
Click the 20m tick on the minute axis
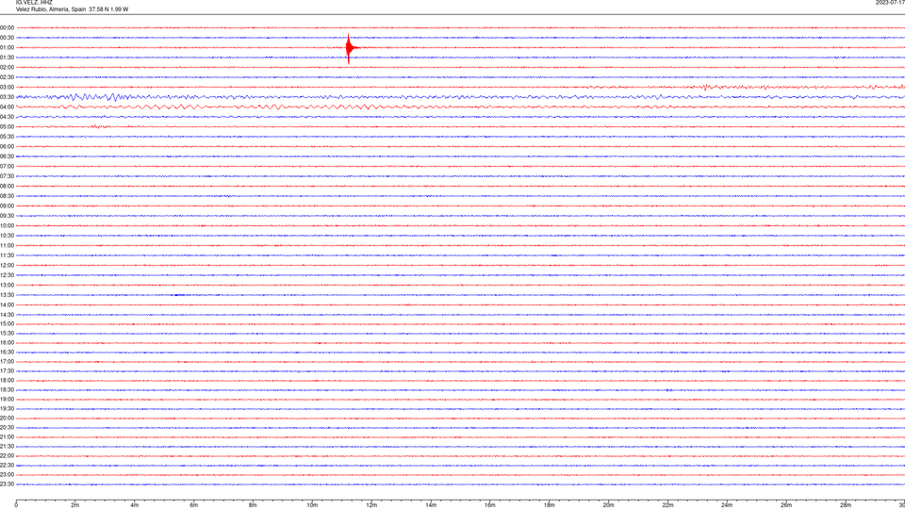608,505
